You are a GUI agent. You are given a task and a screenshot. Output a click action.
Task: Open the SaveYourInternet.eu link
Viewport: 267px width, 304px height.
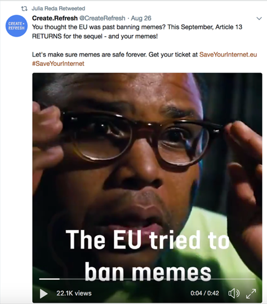[x=228, y=55]
